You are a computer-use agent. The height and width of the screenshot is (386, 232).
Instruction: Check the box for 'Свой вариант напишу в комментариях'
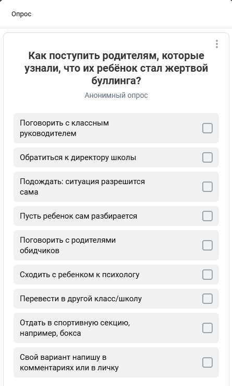[207, 362]
